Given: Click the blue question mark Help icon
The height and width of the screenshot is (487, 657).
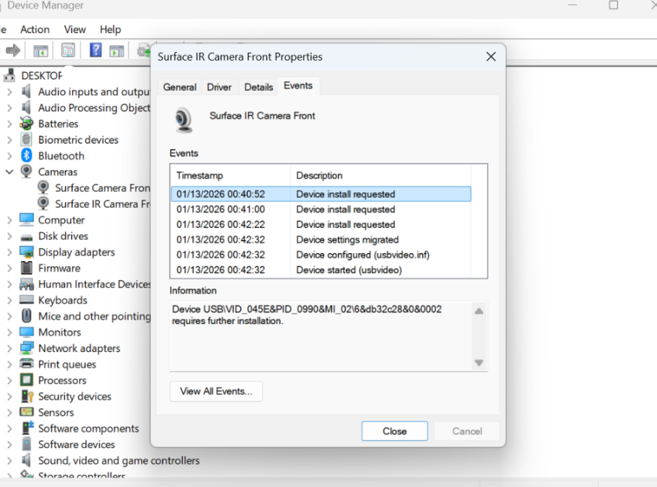Looking at the screenshot, I should [95, 51].
